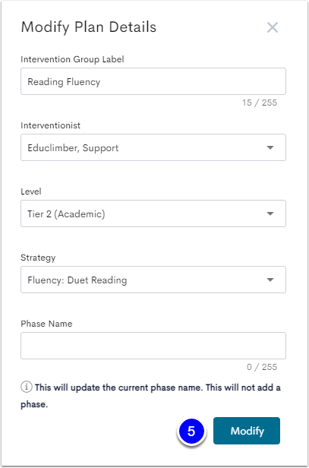The height and width of the screenshot is (468, 309).
Task: Close the Modify Plan Details dialog
Action: (273, 28)
